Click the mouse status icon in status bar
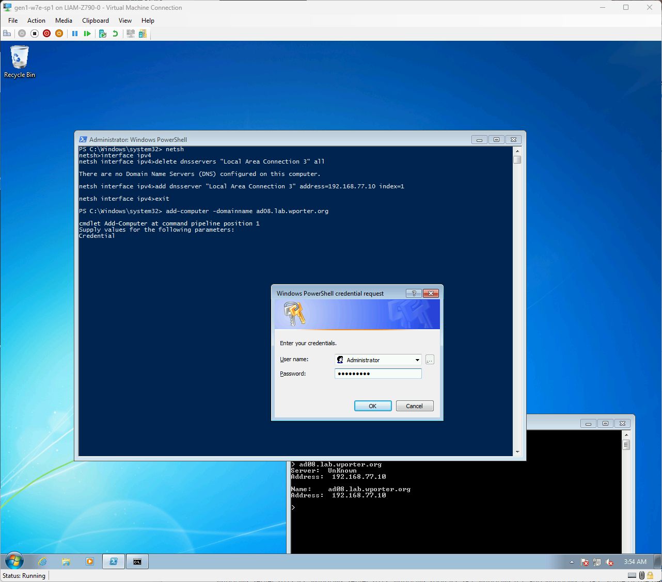 [x=642, y=575]
